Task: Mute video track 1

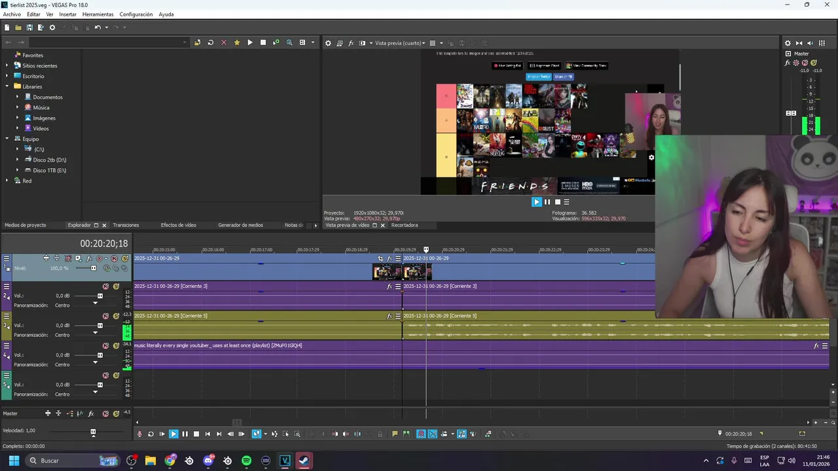Action: pyautogui.click(x=114, y=258)
